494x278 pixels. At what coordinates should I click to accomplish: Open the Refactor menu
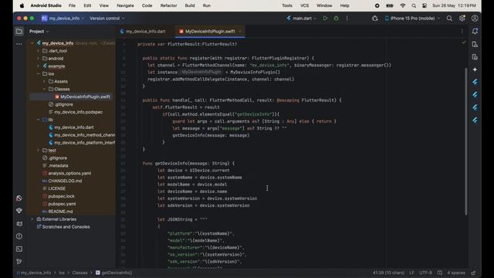[x=168, y=5]
